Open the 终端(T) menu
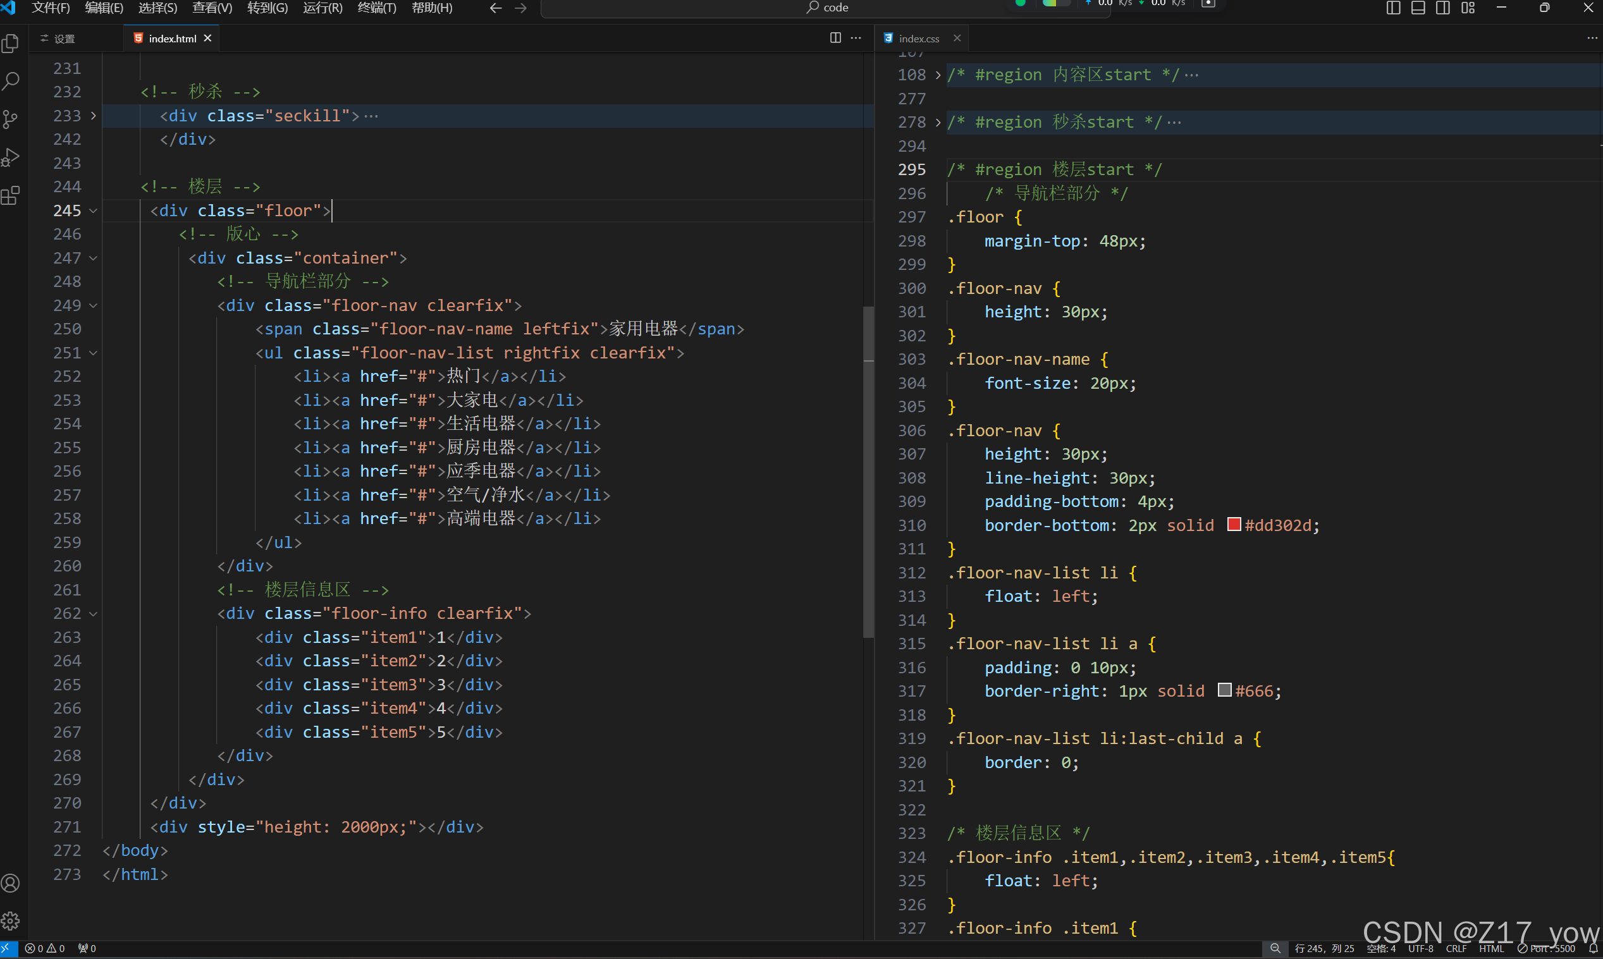The width and height of the screenshot is (1603, 959). click(x=377, y=8)
